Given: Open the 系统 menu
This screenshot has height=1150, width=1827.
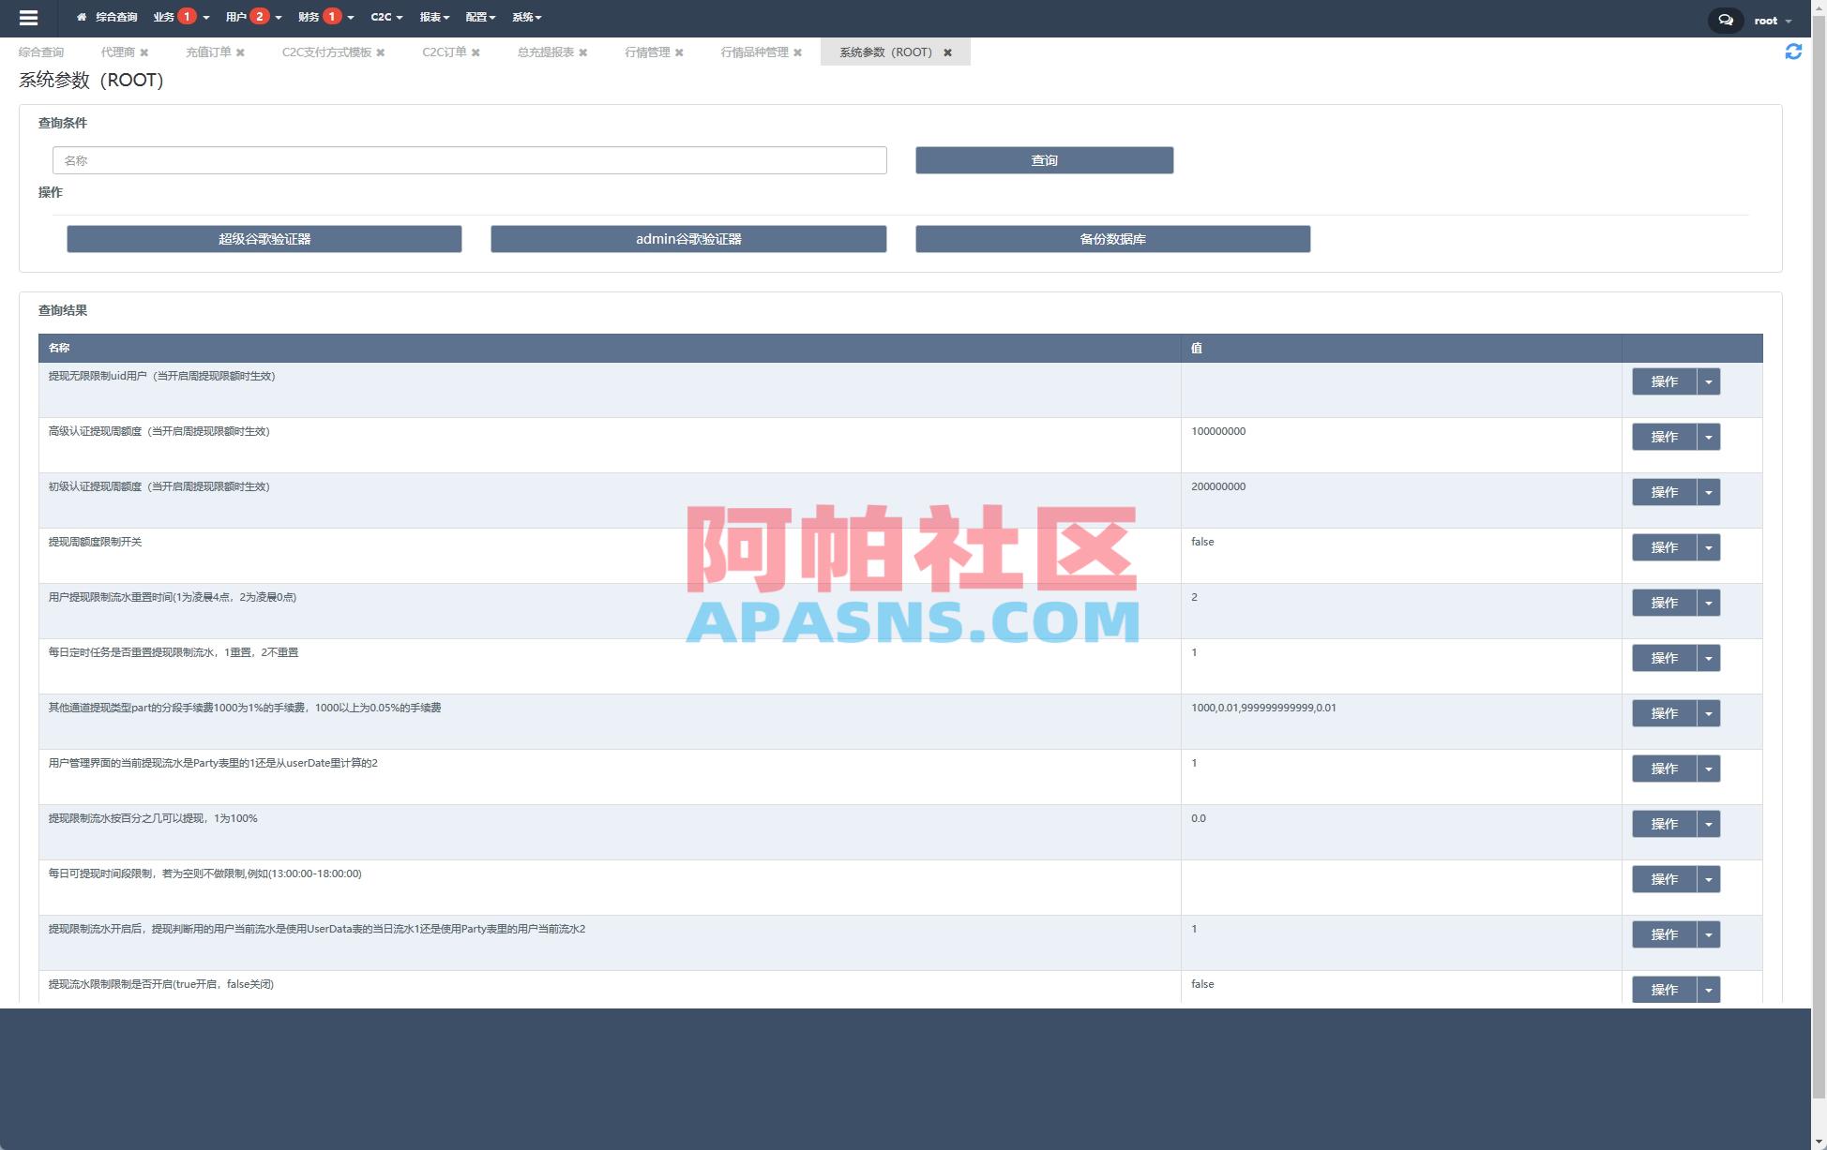Looking at the screenshot, I should coord(524,17).
